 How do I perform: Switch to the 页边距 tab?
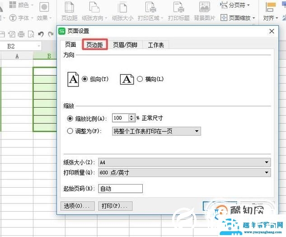[x=94, y=45]
